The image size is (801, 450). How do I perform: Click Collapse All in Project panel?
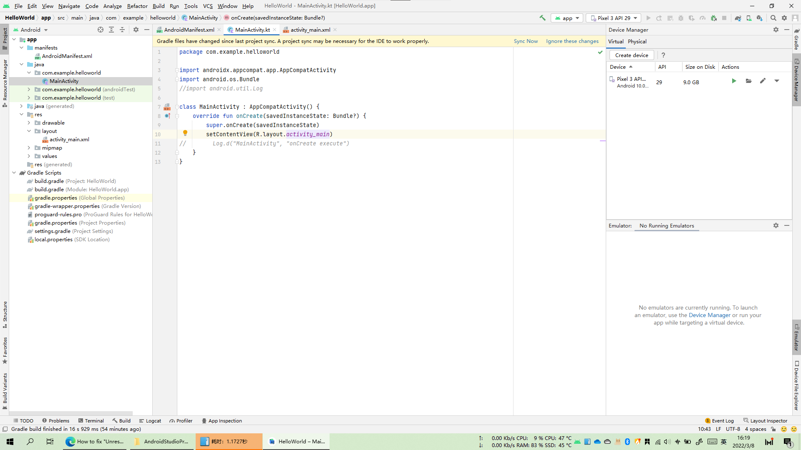click(122, 30)
